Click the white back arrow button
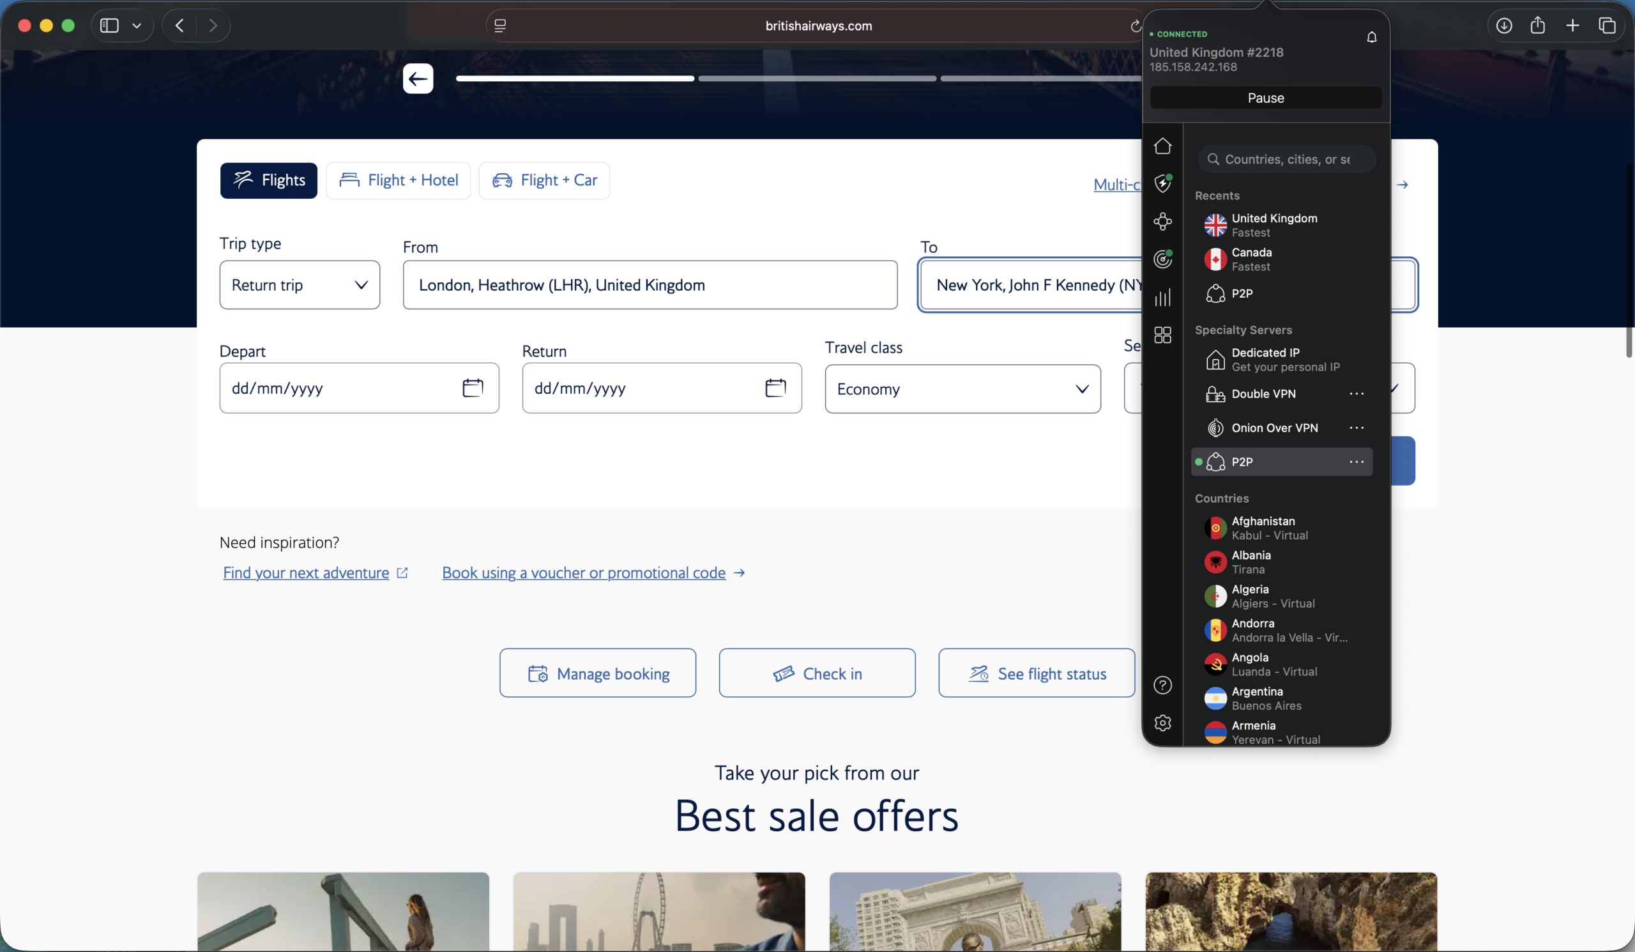The width and height of the screenshot is (1635, 952). (418, 79)
